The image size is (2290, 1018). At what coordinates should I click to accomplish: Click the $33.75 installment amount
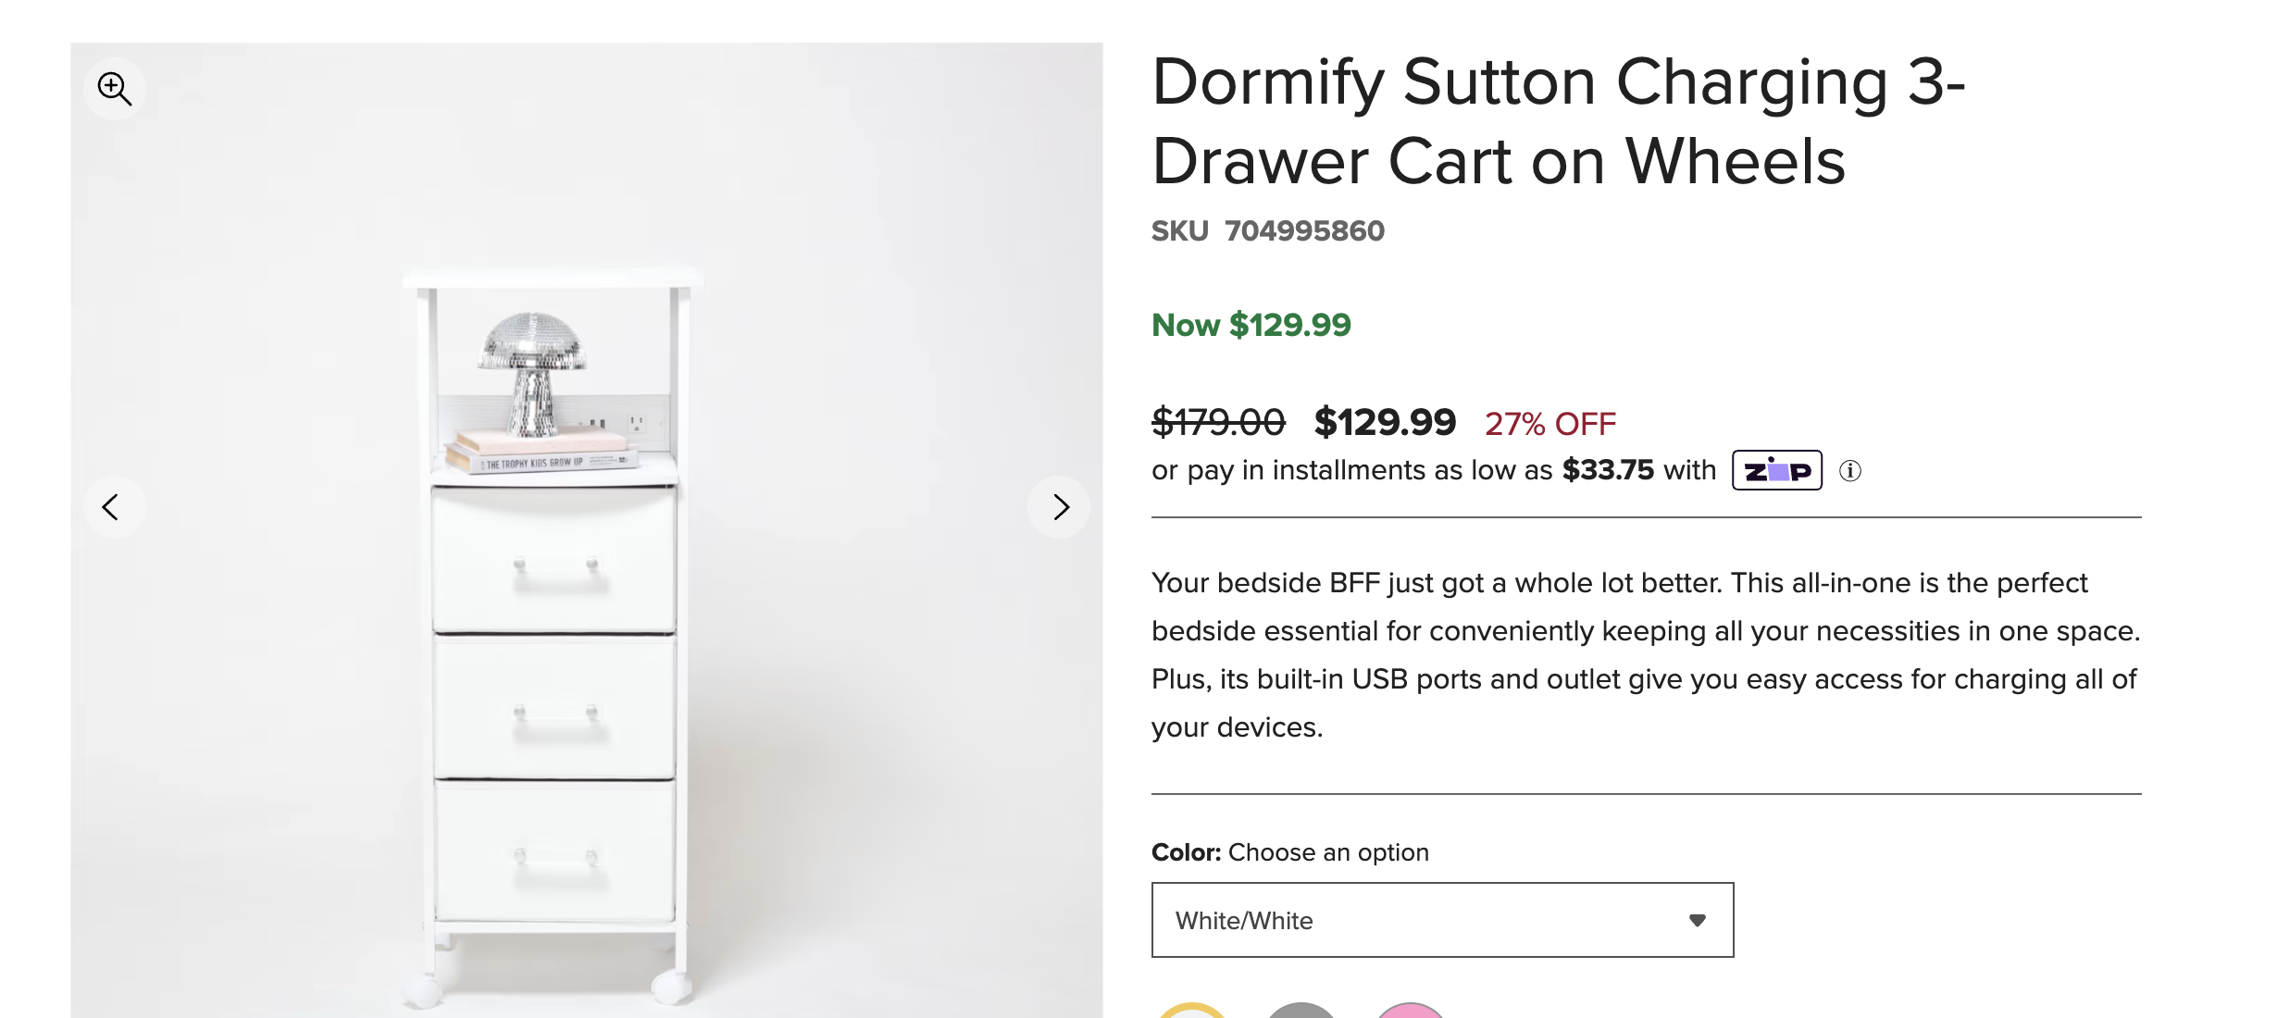1608,470
